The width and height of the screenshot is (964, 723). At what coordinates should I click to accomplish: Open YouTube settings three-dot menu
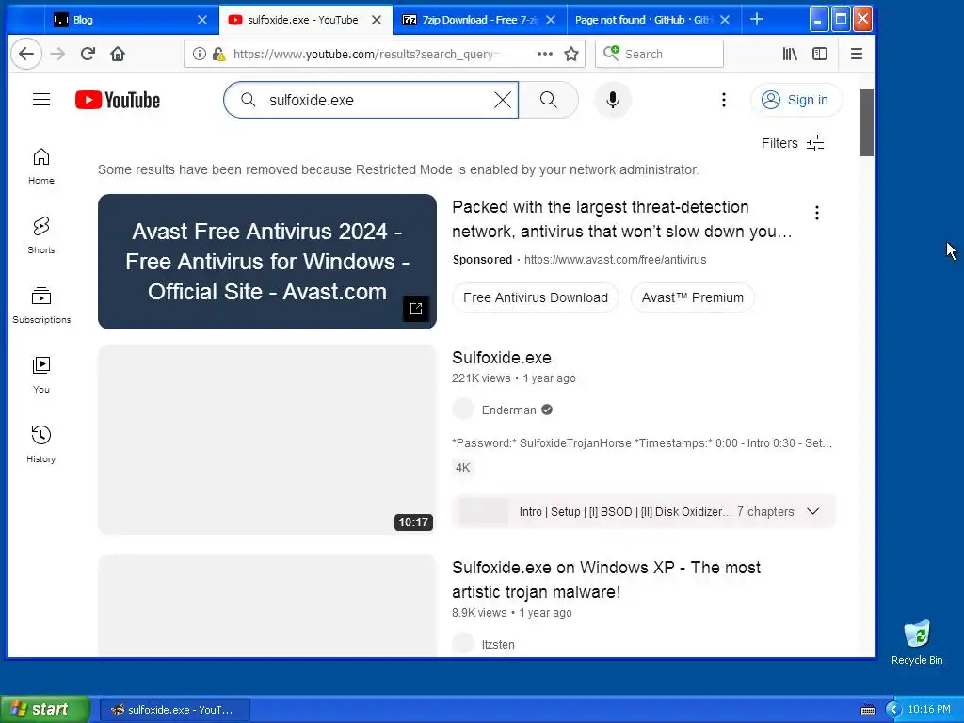pos(724,100)
